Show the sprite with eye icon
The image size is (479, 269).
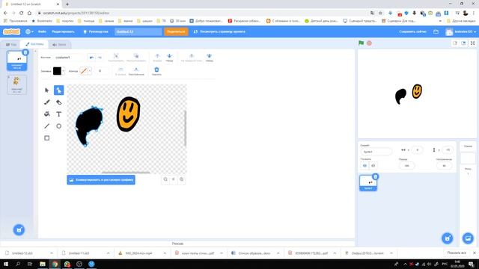[x=364, y=166]
